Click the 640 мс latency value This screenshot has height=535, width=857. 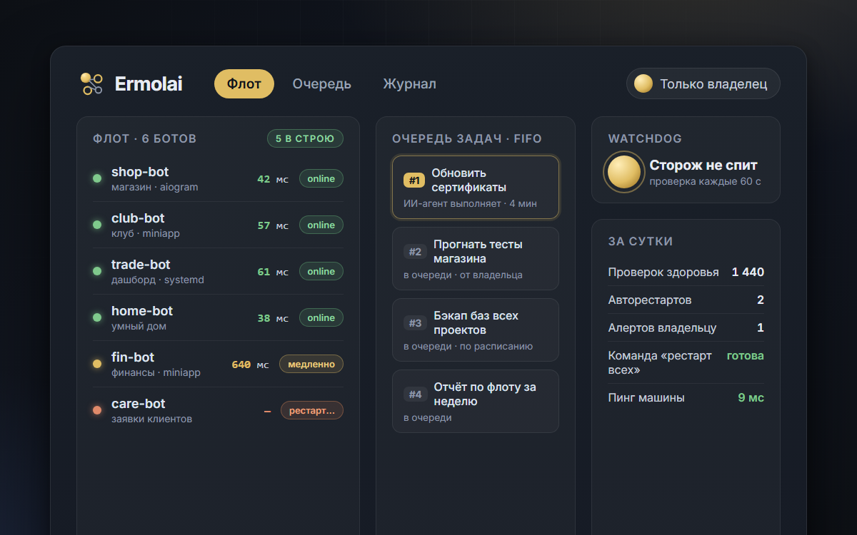click(x=251, y=365)
